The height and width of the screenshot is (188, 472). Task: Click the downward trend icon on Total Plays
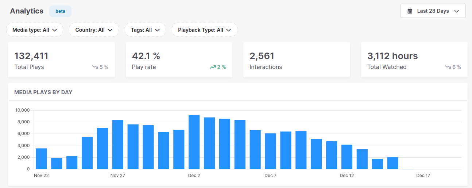coord(95,67)
